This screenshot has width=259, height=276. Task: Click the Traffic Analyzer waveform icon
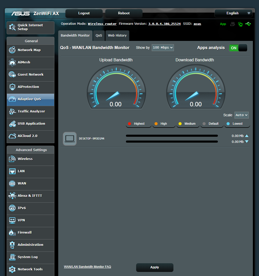[x=12, y=111]
